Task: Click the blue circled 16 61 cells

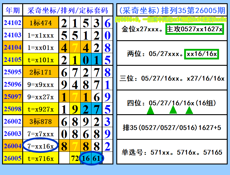Action: click(x=91, y=158)
